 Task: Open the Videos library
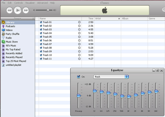pyautogui.click(x=9, y=30)
